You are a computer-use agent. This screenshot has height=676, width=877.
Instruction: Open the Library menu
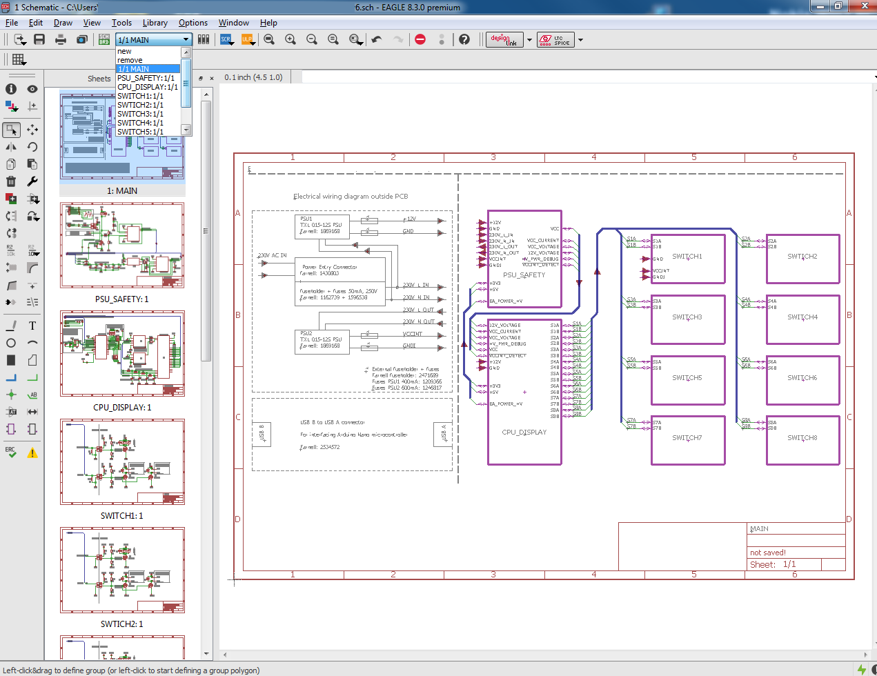coord(155,23)
